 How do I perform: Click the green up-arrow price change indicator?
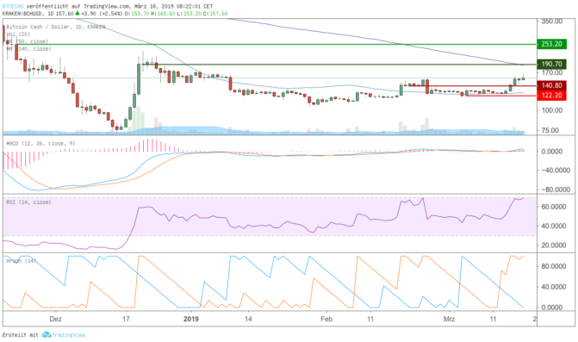(x=78, y=13)
